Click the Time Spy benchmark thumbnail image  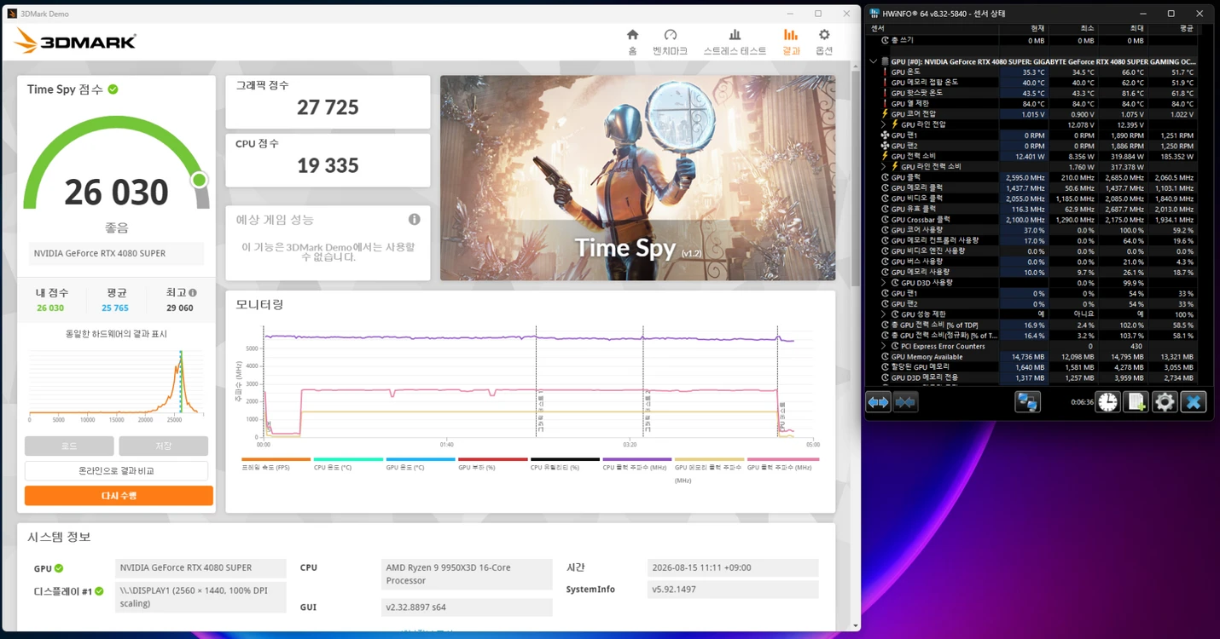637,178
